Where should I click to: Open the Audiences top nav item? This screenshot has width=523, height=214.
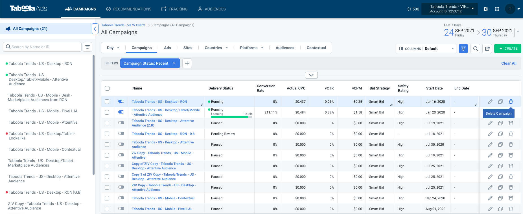tap(212, 9)
